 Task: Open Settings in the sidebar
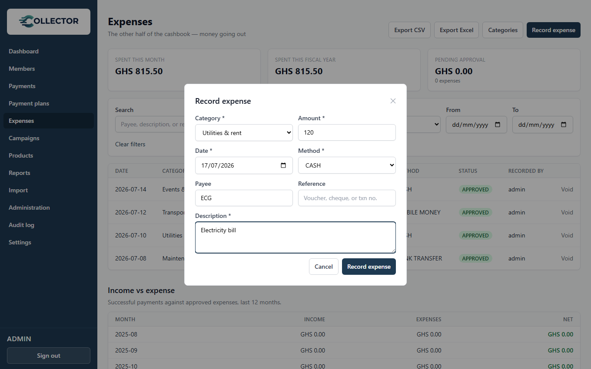click(49, 242)
